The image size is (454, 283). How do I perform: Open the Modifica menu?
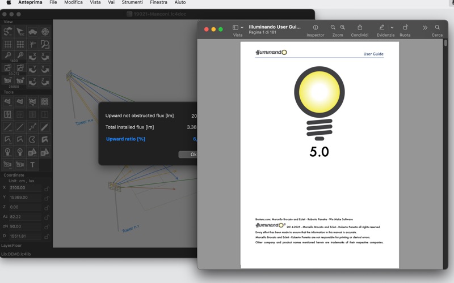click(x=73, y=2)
